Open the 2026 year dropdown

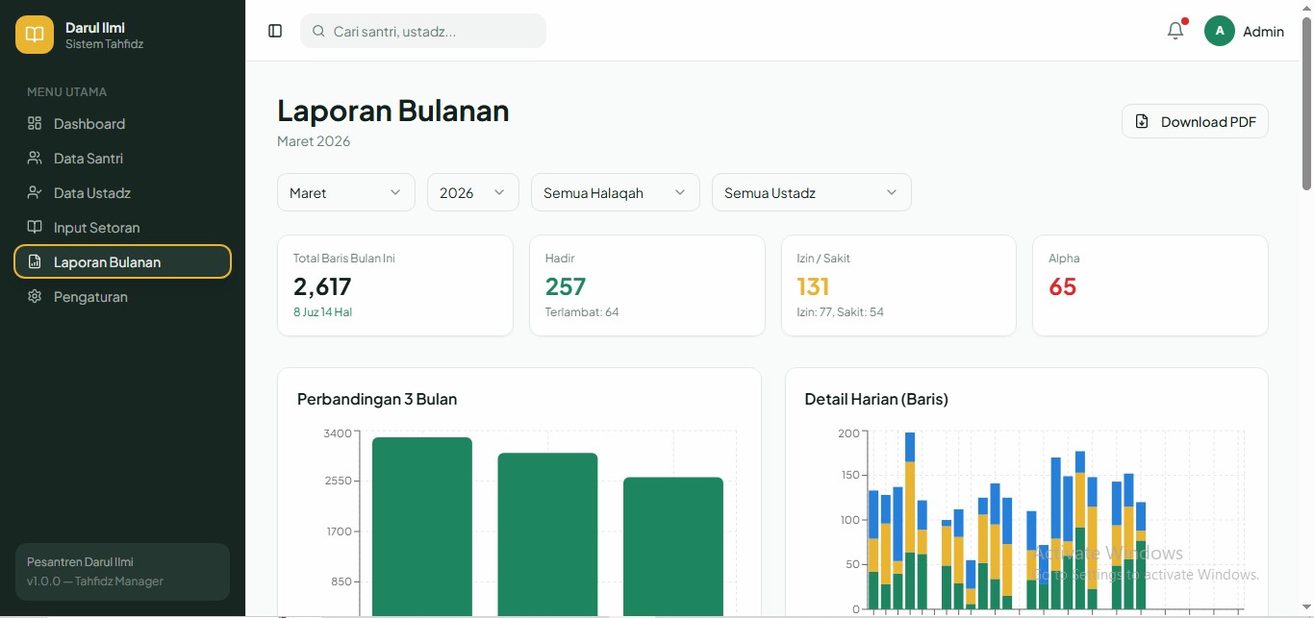coord(473,192)
